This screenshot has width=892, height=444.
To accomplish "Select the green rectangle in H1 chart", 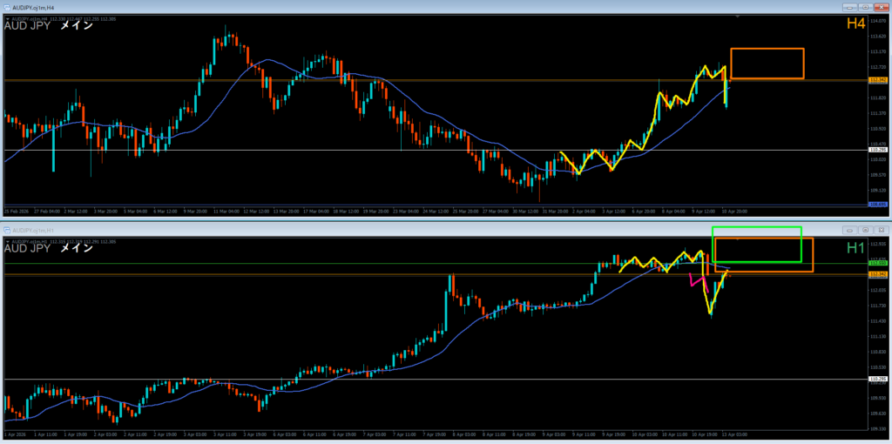I will tap(756, 228).
